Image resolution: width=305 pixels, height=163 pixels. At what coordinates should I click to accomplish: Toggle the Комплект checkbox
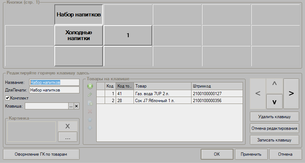(x=7, y=98)
